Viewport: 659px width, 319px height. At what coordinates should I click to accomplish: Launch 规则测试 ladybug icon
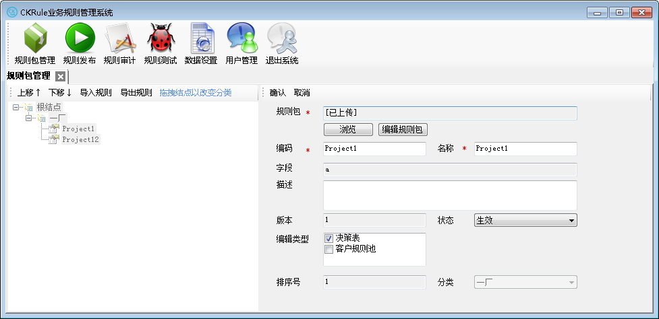[x=161, y=38]
